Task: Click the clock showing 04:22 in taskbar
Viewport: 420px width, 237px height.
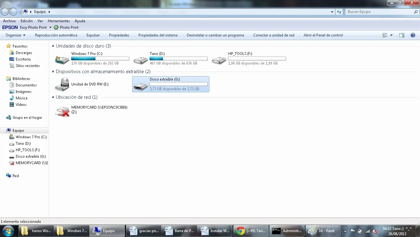Action: pyautogui.click(x=397, y=231)
